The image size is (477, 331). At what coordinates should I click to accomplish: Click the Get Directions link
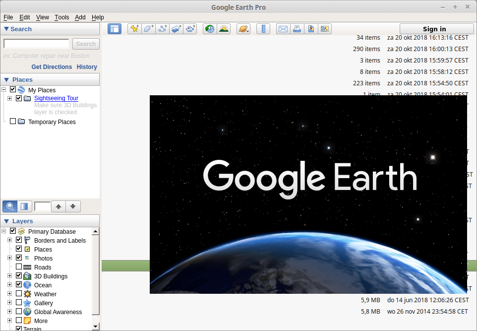[x=52, y=66]
